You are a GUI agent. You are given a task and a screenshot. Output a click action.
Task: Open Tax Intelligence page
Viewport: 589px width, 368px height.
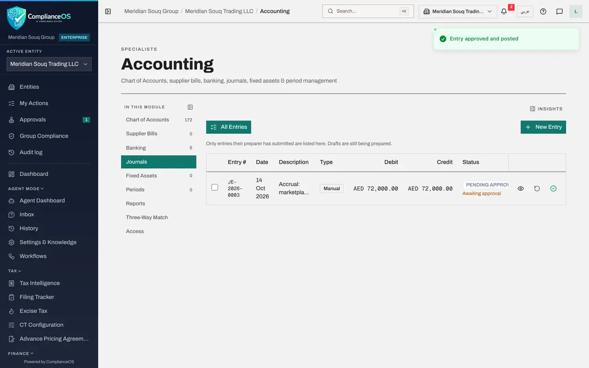49,283
